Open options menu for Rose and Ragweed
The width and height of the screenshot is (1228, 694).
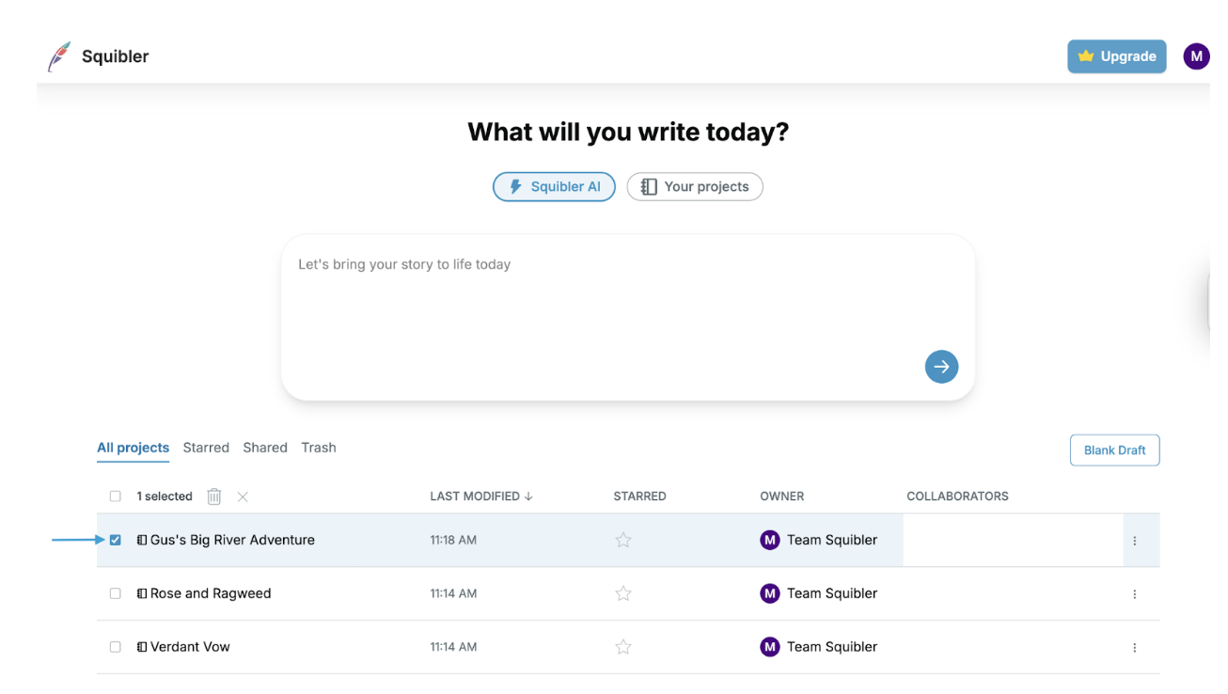pos(1135,594)
